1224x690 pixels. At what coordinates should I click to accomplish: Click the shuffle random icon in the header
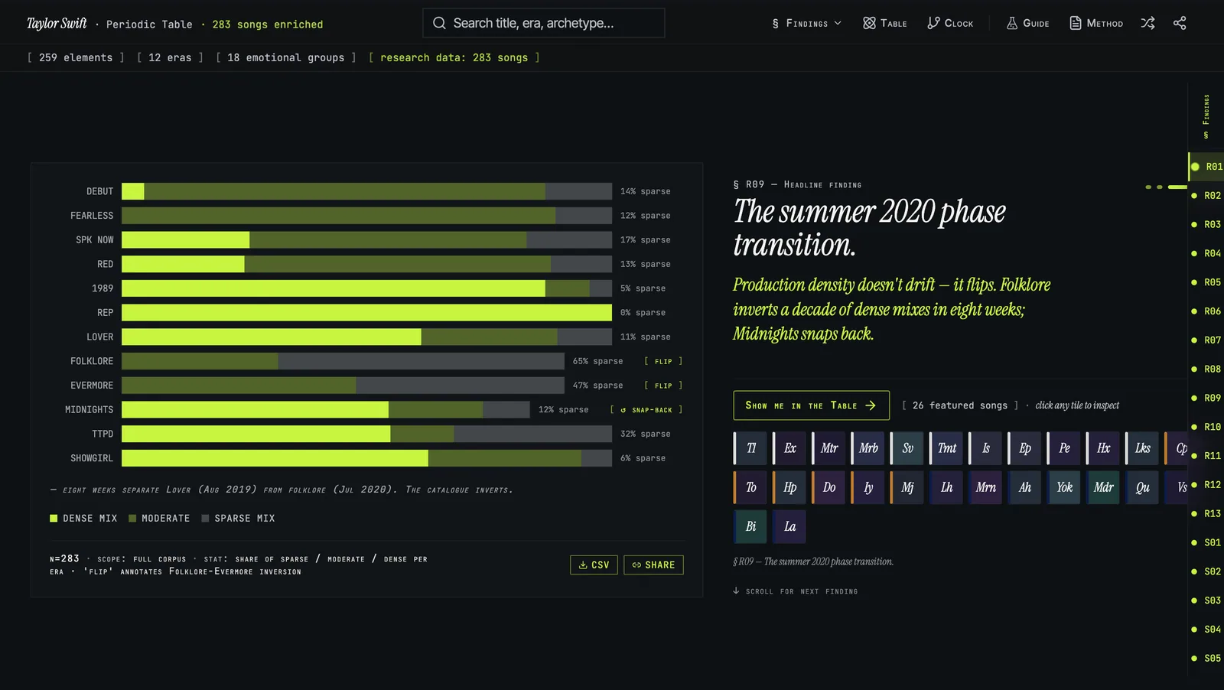coord(1147,23)
